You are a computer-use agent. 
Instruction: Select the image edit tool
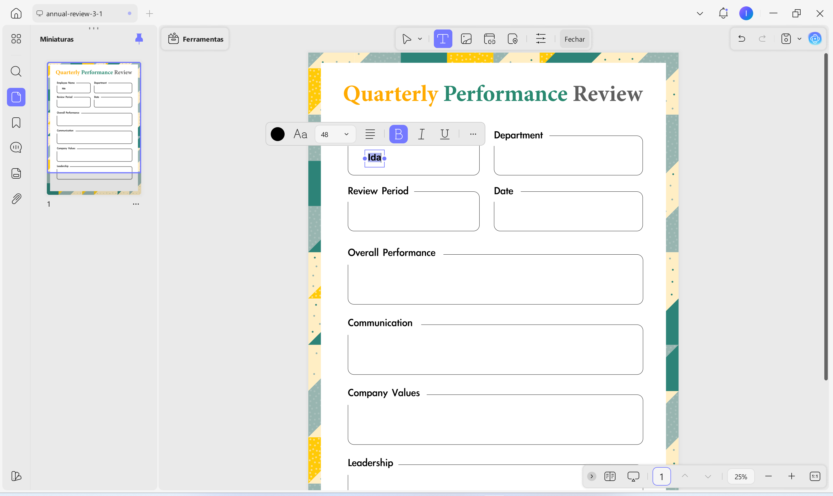(466, 39)
